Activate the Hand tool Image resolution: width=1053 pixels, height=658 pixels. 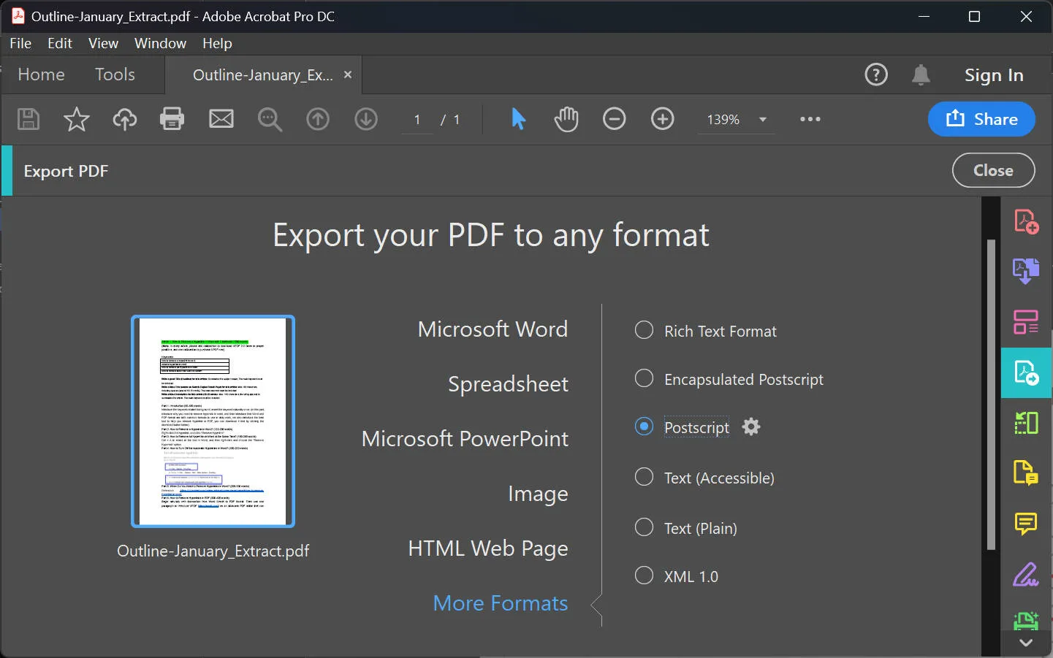tap(566, 119)
